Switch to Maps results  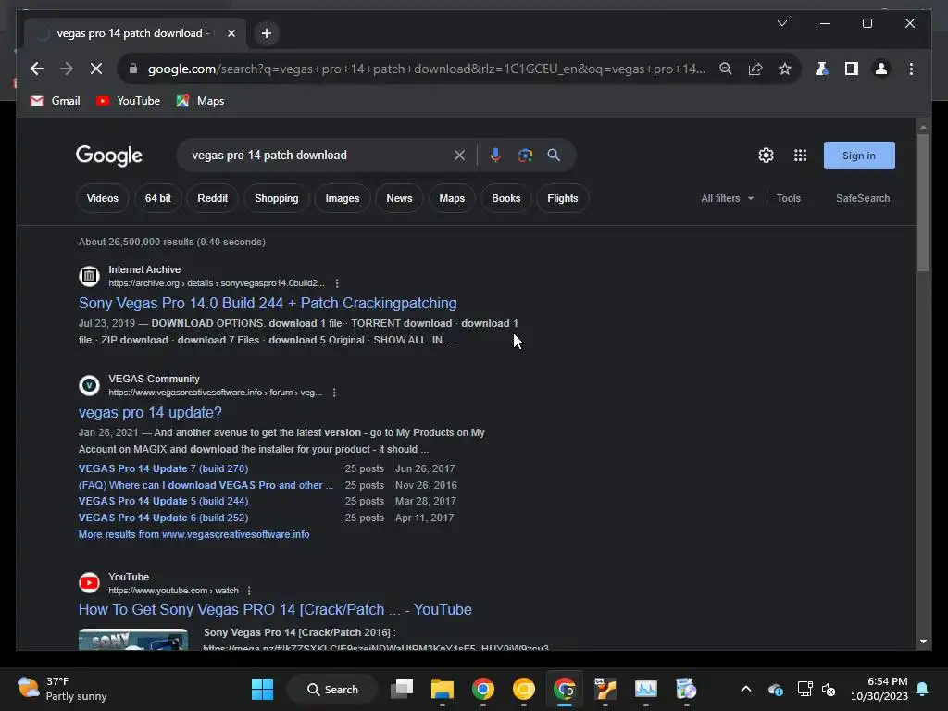click(452, 198)
